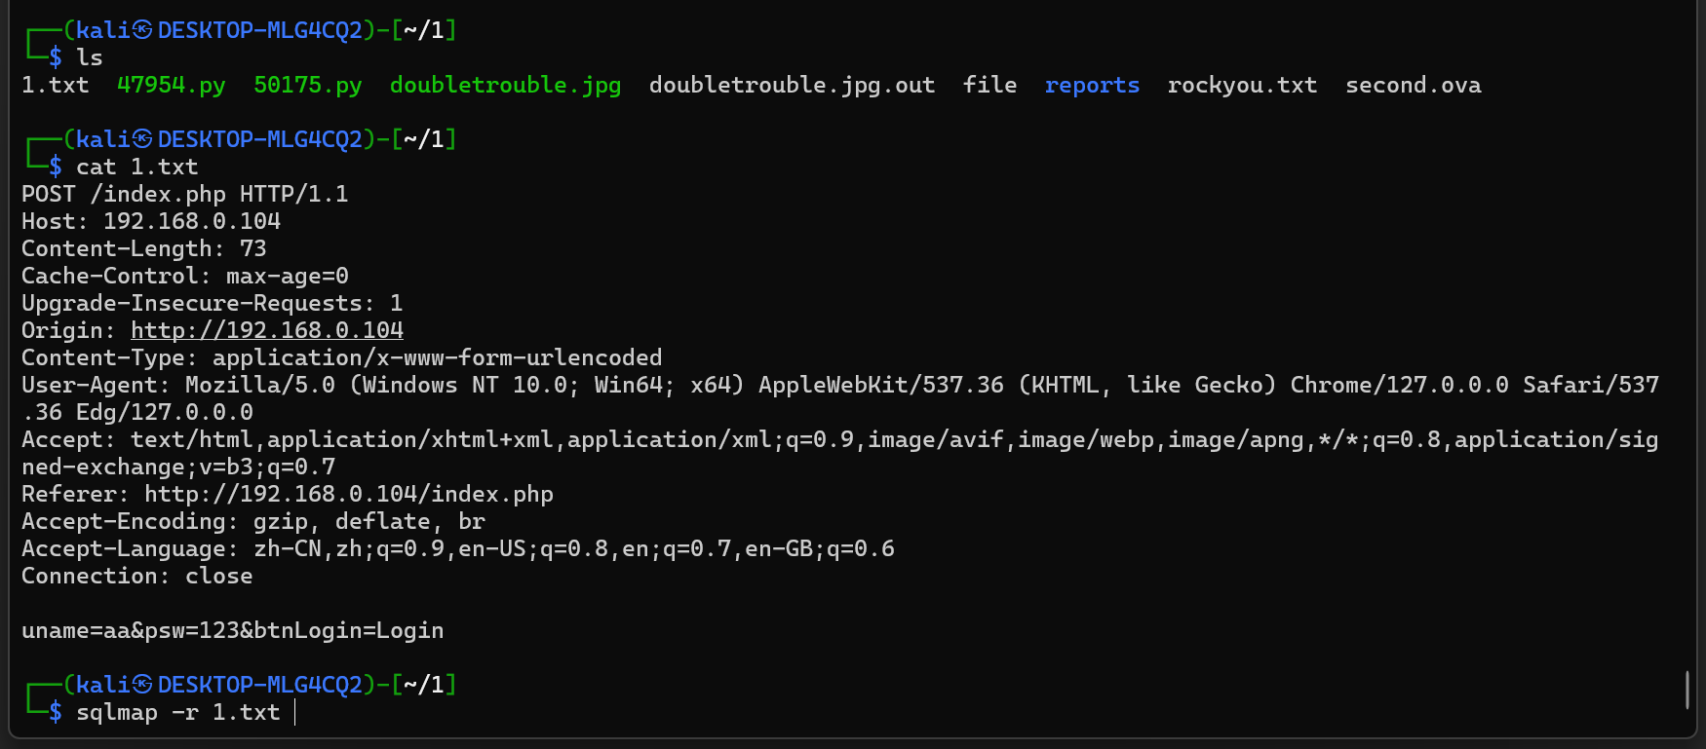The image size is (1706, 749).
Task: Click the Referer URL http://192.168.0.104/index.php
Action: click(349, 495)
